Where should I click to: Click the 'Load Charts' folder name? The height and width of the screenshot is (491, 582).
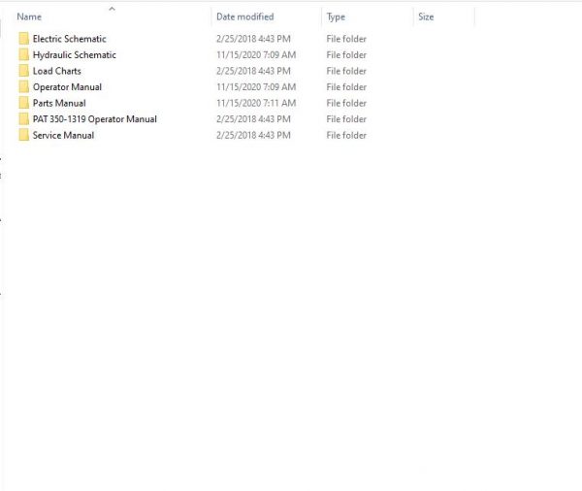(x=57, y=71)
